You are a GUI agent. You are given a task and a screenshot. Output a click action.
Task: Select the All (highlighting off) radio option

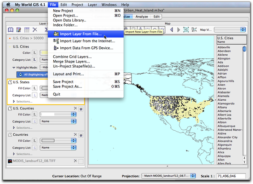click(x=21, y=75)
